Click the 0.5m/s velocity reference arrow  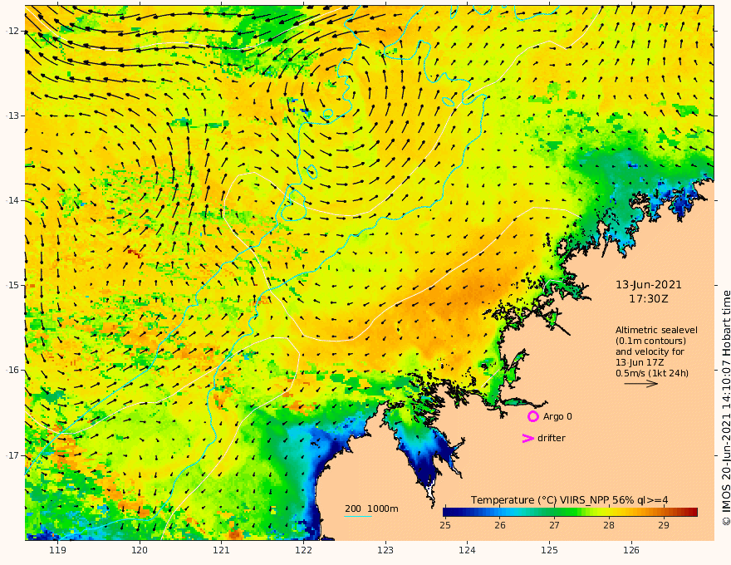[x=641, y=384]
